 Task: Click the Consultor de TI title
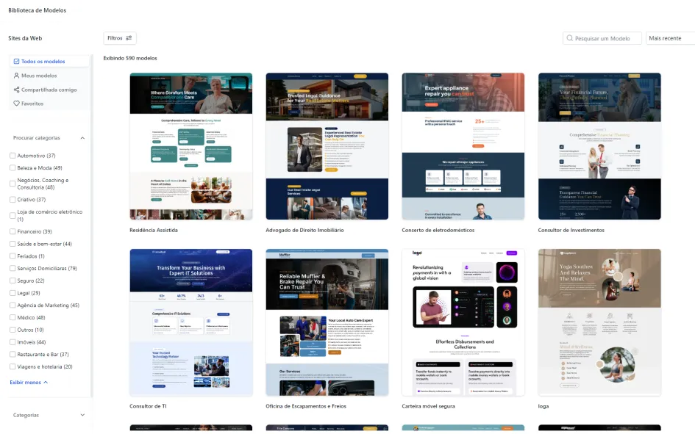(148, 406)
